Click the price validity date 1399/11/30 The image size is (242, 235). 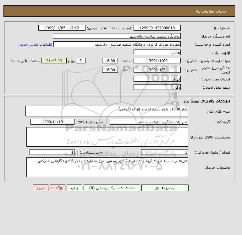(x=157, y=70)
